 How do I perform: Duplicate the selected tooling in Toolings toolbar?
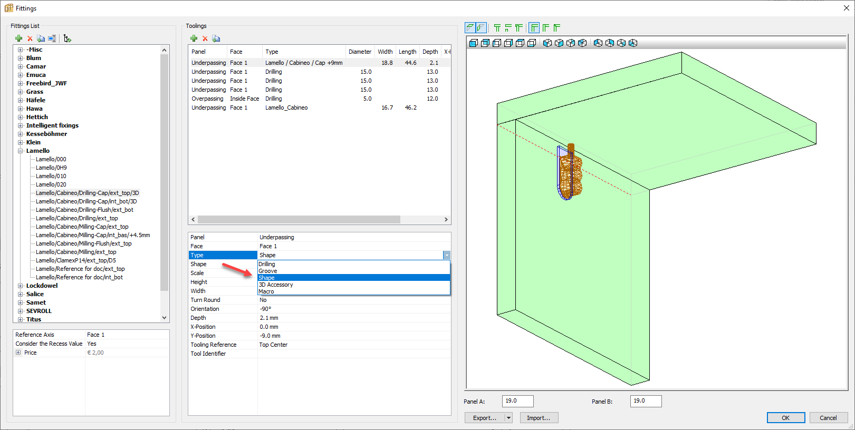216,38
